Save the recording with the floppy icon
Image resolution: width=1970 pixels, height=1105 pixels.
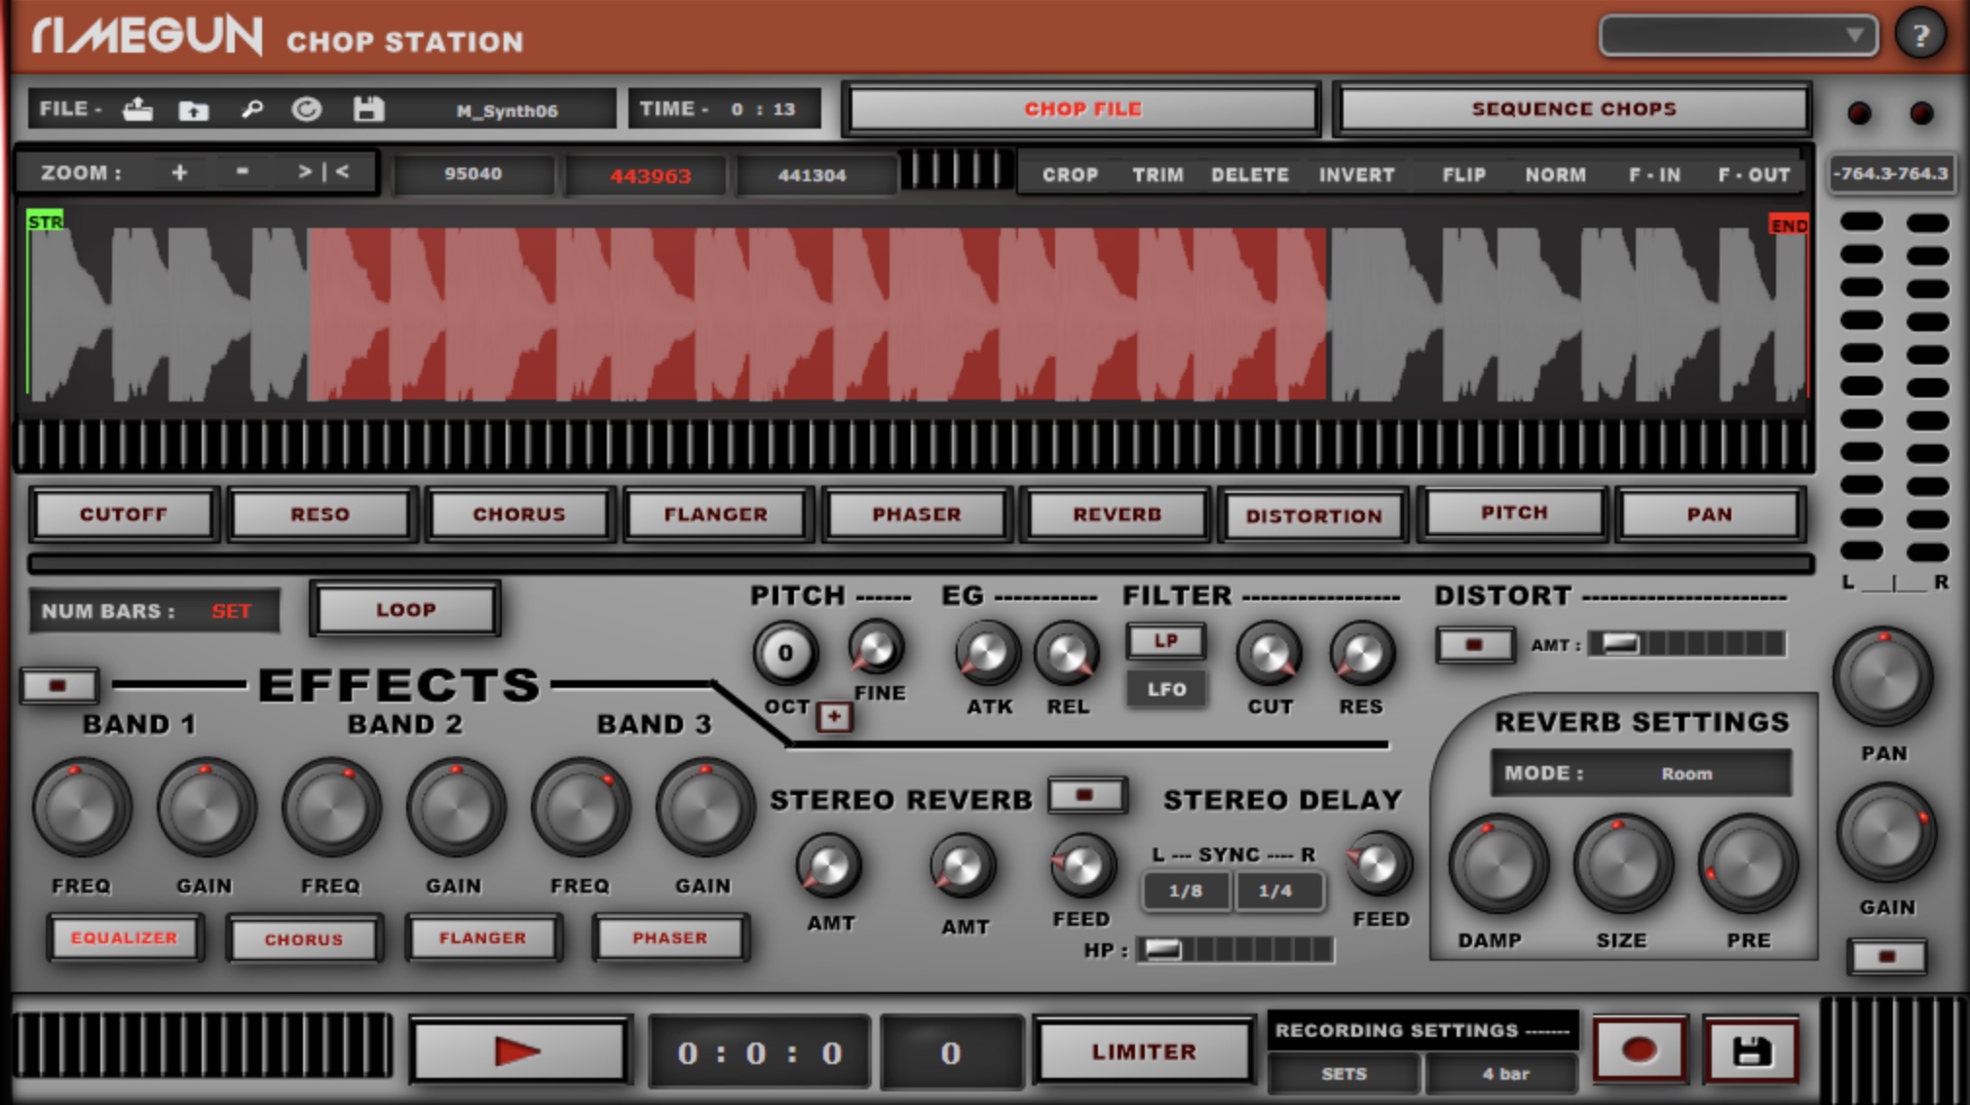1751,1050
